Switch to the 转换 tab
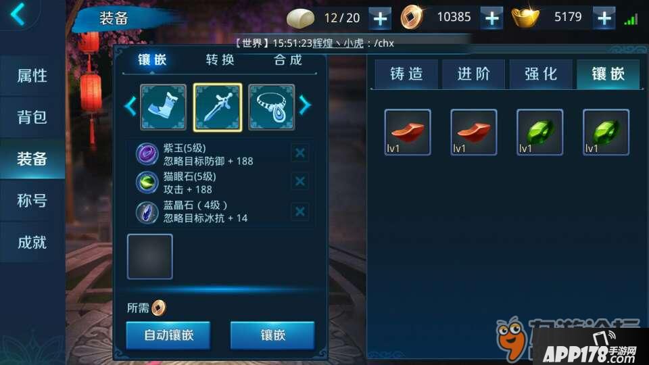Screen dimensions: 649x365 (x=220, y=60)
